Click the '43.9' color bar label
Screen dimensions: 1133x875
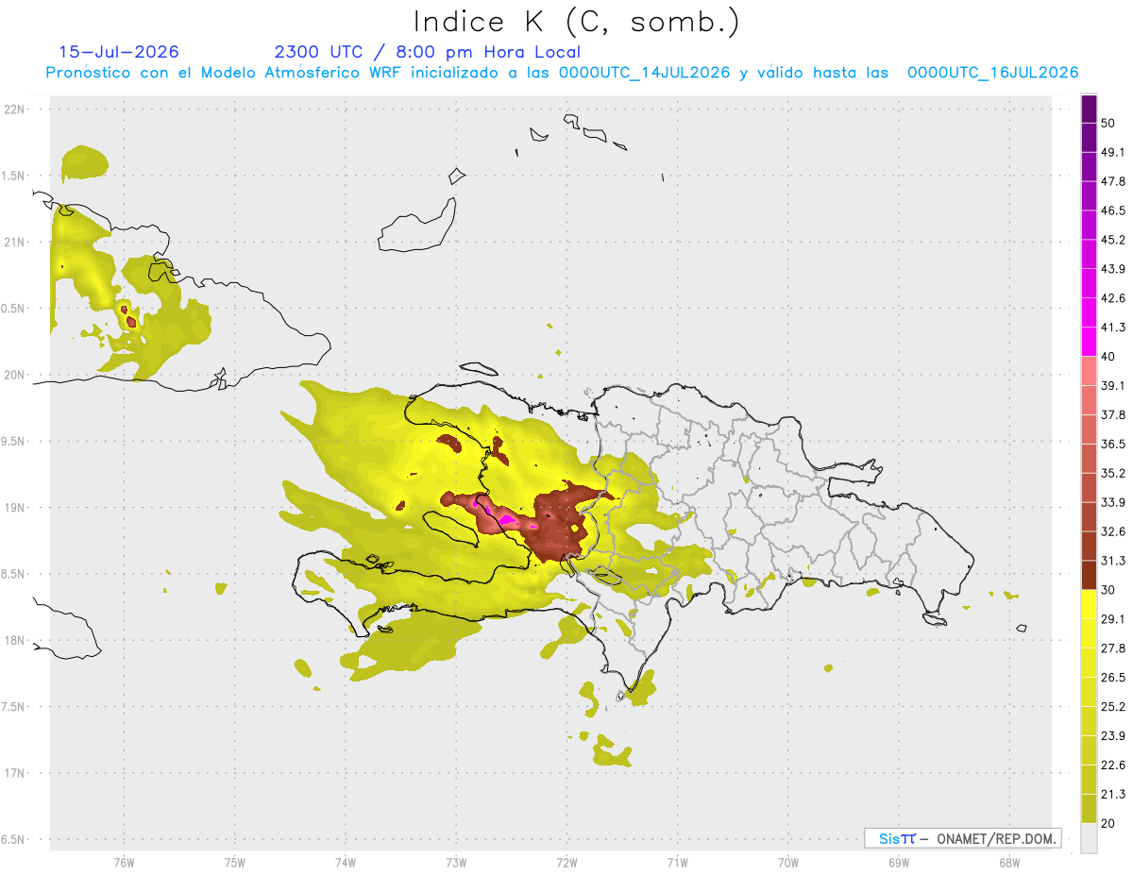tap(1113, 269)
